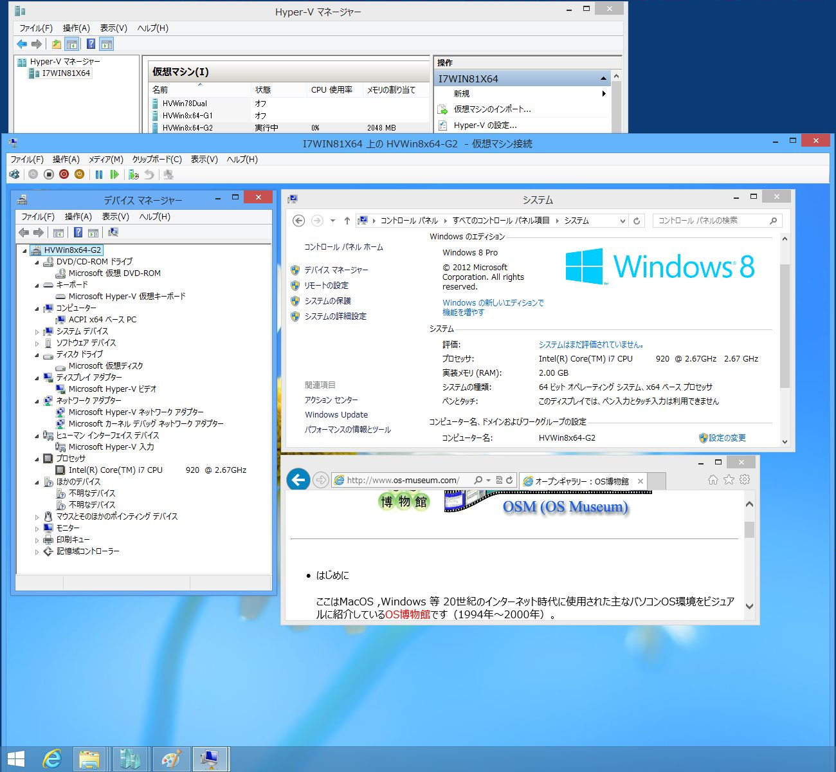Open メディア(M) menu in VM connection window
This screenshot has height=772, width=836.
pos(105,160)
